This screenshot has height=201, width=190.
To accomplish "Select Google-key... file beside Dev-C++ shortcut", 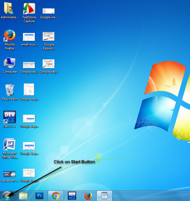I will [x=29, y=121].
